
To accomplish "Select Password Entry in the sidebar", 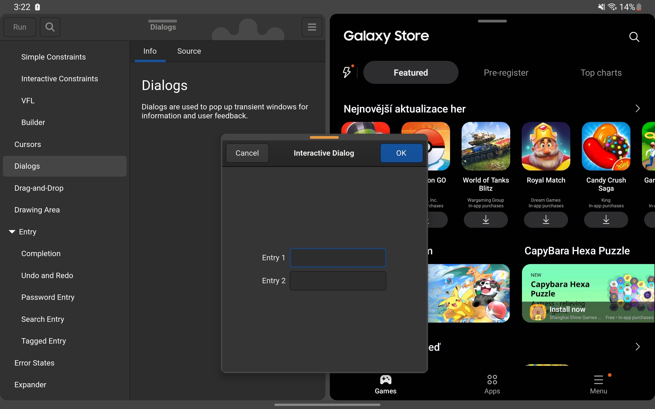I will [48, 297].
